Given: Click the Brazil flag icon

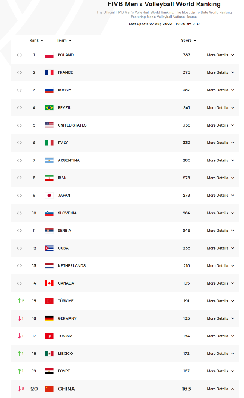Looking at the screenshot, I should (49, 108).
